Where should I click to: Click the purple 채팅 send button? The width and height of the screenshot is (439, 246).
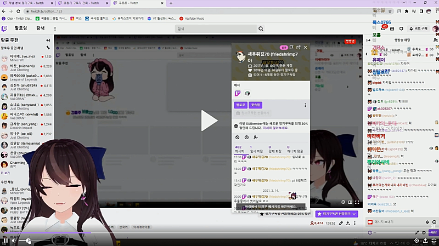(x=434, y=233)
